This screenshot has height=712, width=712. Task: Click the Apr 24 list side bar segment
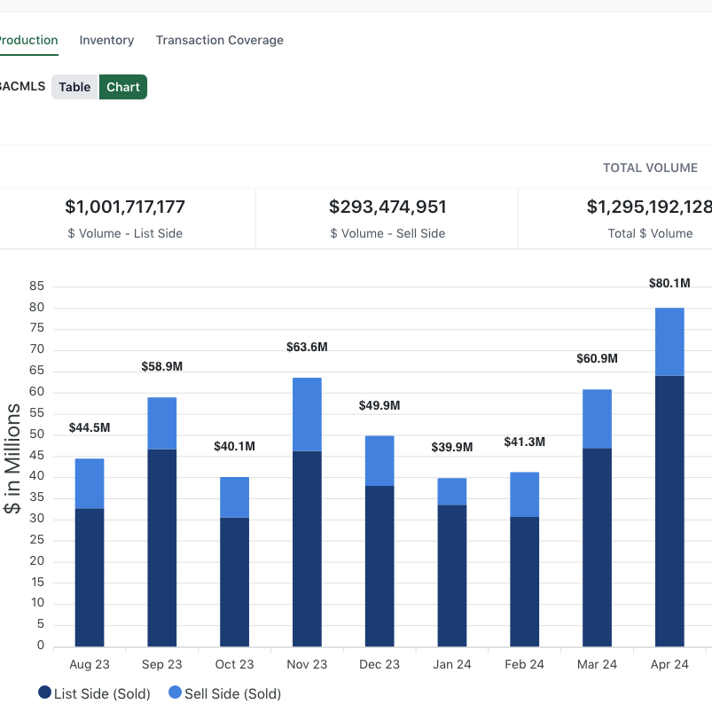(x=669, y=511)
